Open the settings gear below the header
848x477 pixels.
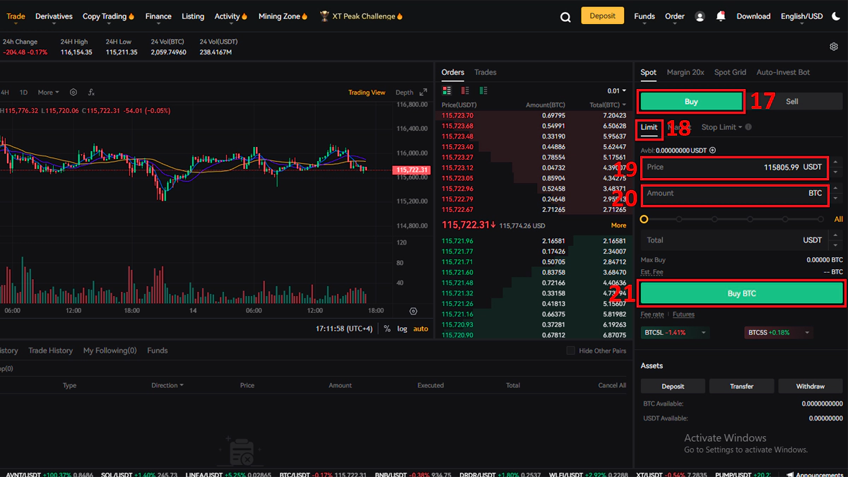[834, 47]
